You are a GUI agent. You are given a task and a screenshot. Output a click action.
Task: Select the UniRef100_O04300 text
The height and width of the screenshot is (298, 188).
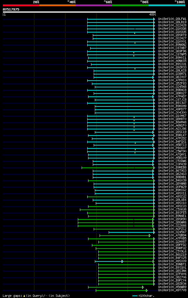172,113
